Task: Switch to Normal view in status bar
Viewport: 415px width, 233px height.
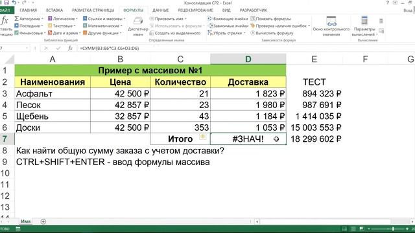Action: (x=344, y=228)
